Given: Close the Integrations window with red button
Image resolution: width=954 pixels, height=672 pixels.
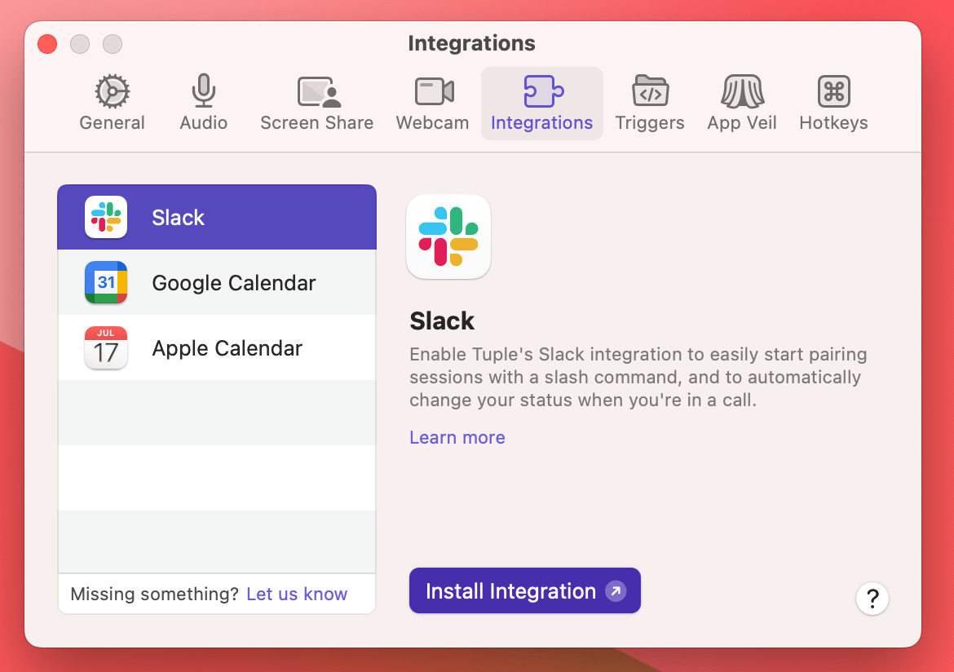Looking at the screenshot, I should point(47,44).
